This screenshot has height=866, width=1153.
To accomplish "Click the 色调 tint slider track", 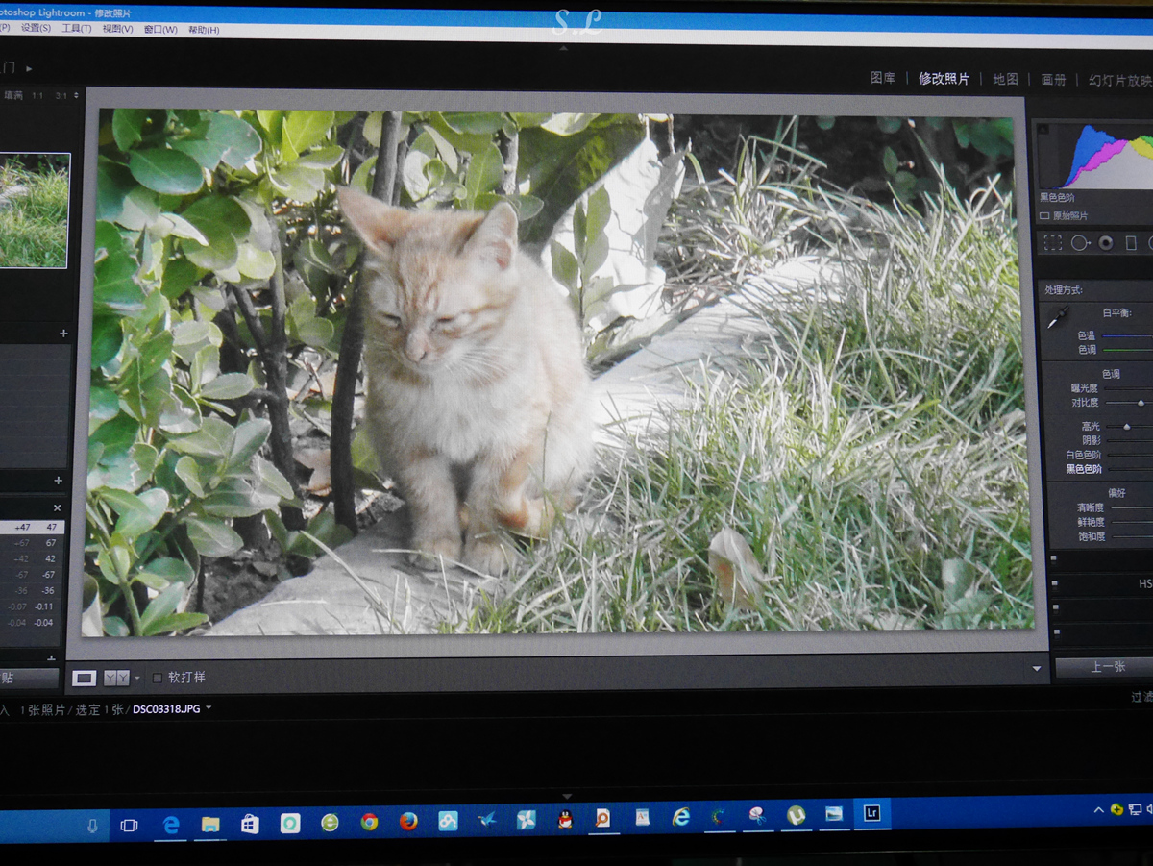I will coord(1127,350).
